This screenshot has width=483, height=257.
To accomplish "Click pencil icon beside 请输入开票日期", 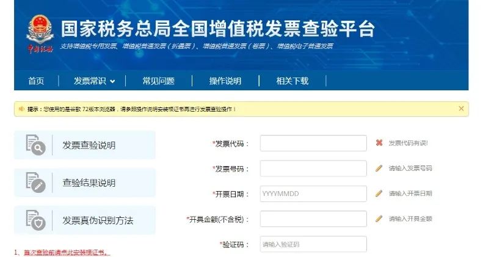I will (379, 194).
